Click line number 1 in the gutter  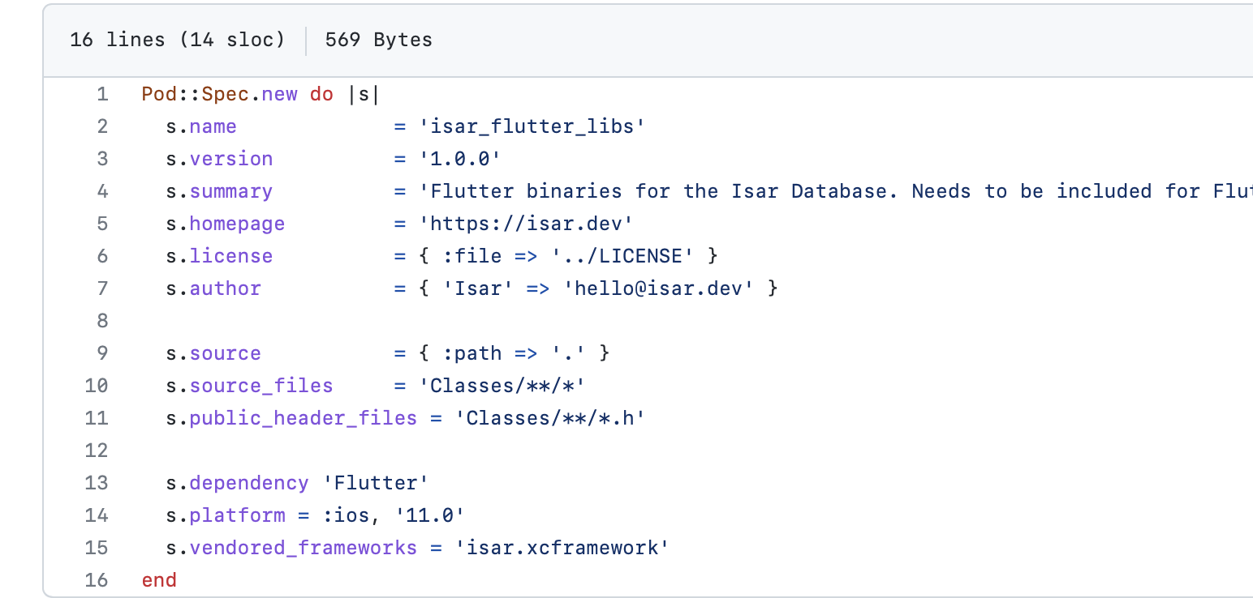(x=102, y=94)
